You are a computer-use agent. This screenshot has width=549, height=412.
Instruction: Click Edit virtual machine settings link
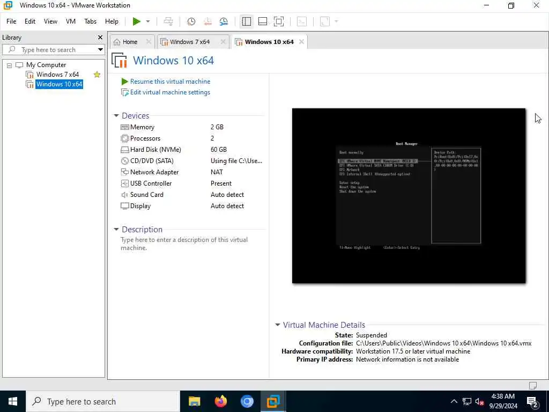(170, 92)
